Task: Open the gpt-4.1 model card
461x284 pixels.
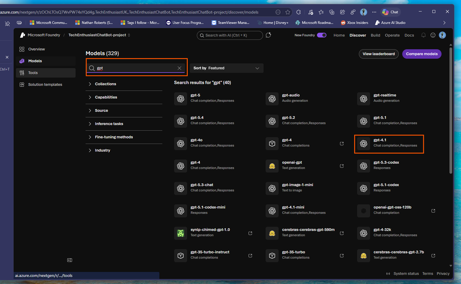Action: coord(389,144)
